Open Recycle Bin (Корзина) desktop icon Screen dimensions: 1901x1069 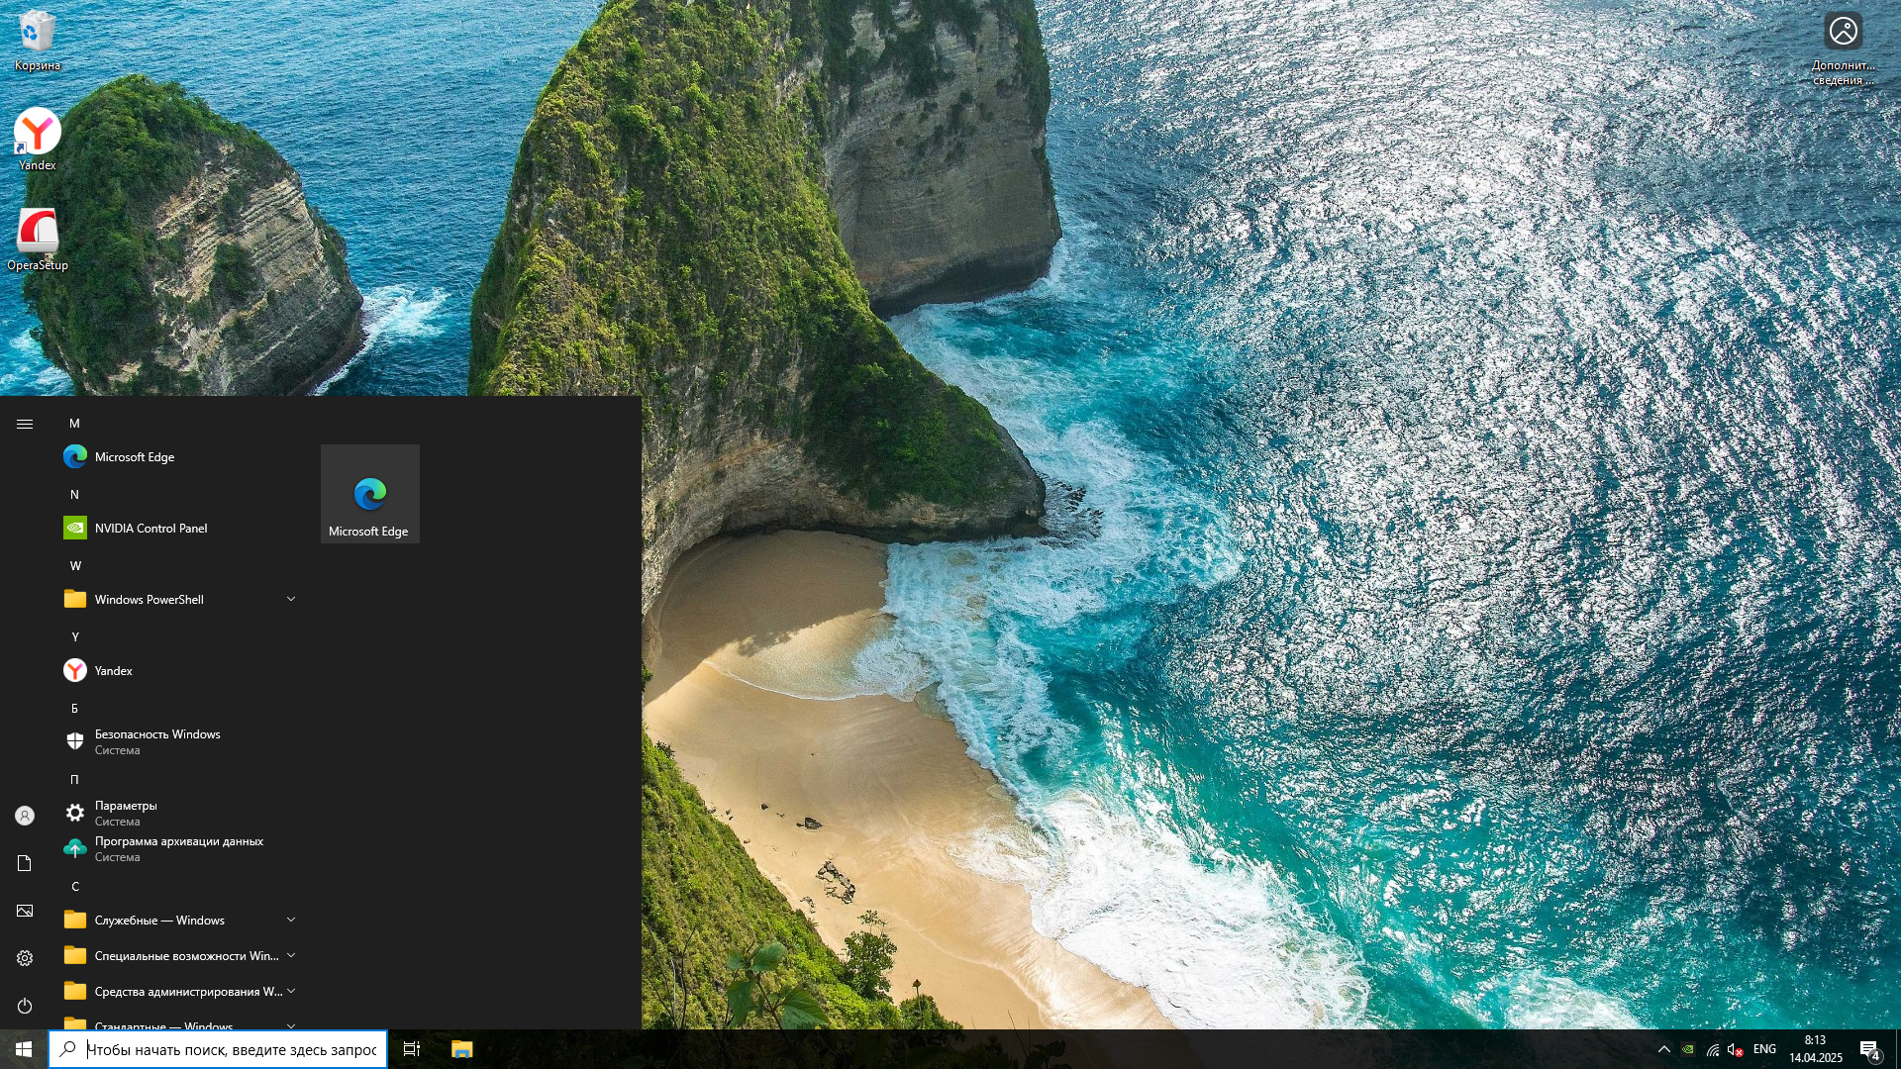tap(37, 40)
